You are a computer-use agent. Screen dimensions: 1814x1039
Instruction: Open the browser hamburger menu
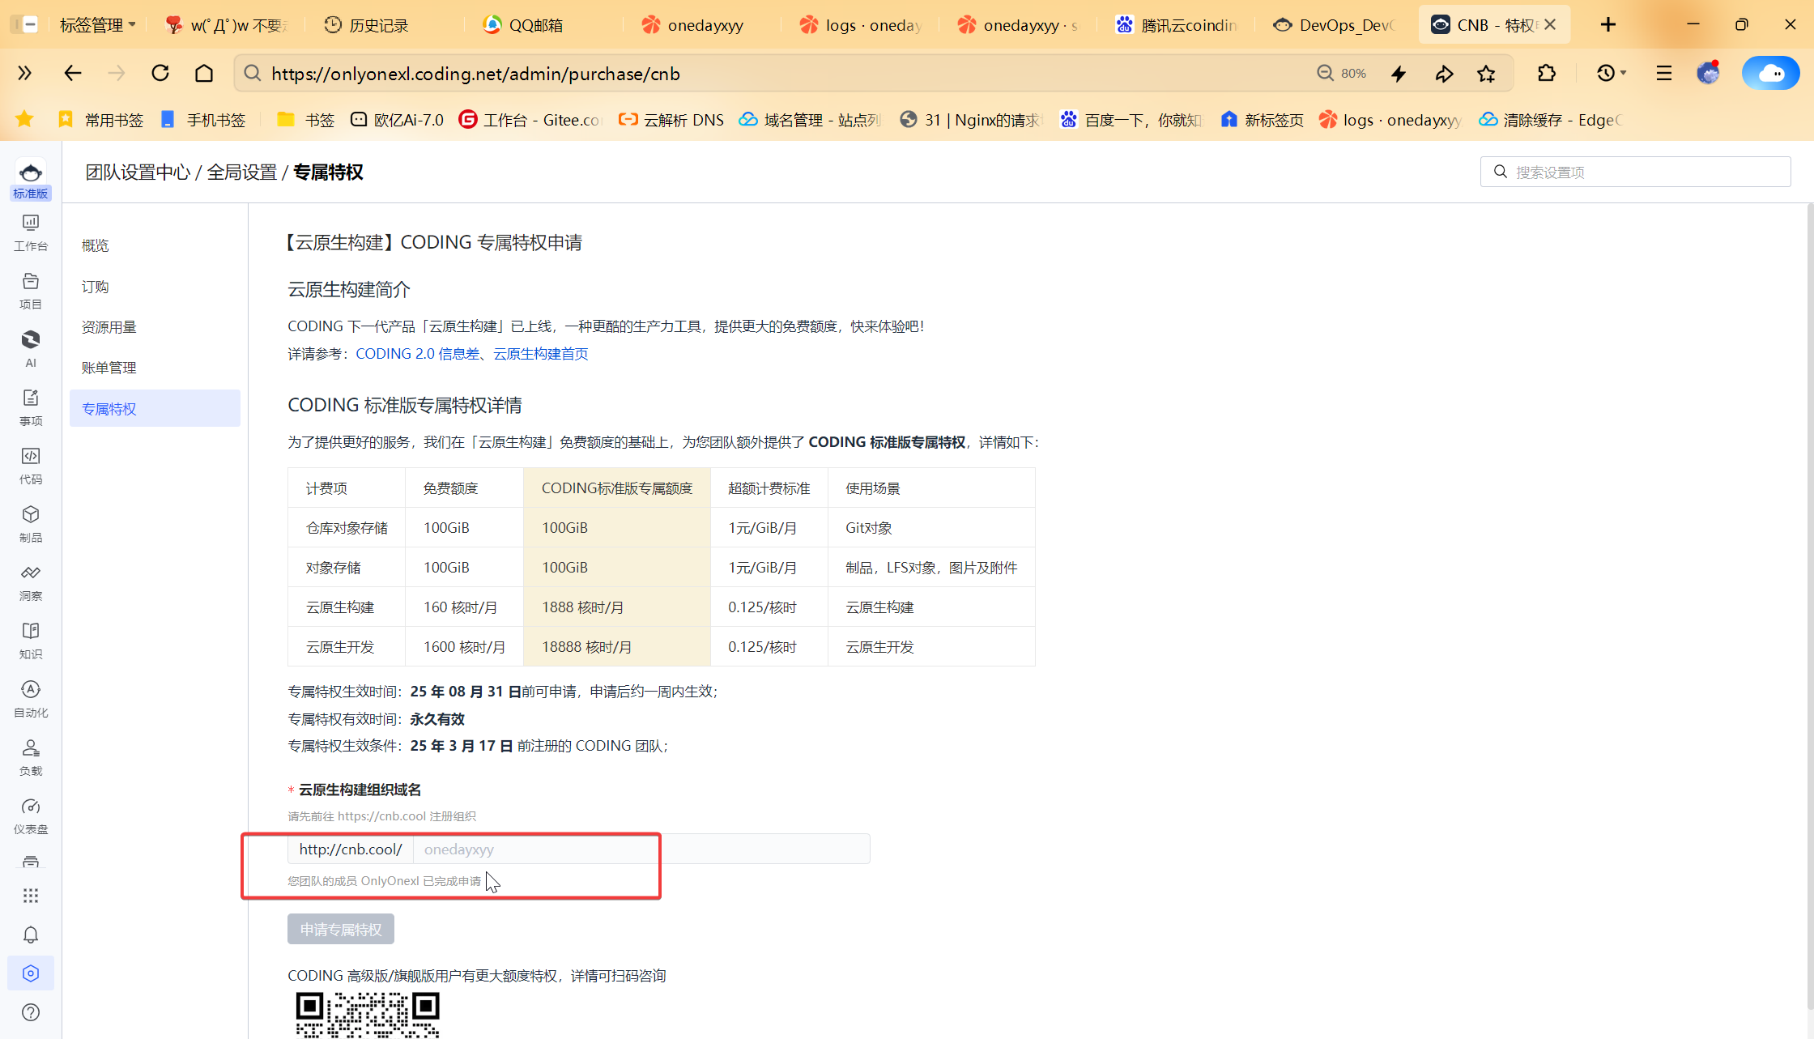click(x=1664, y=74)
